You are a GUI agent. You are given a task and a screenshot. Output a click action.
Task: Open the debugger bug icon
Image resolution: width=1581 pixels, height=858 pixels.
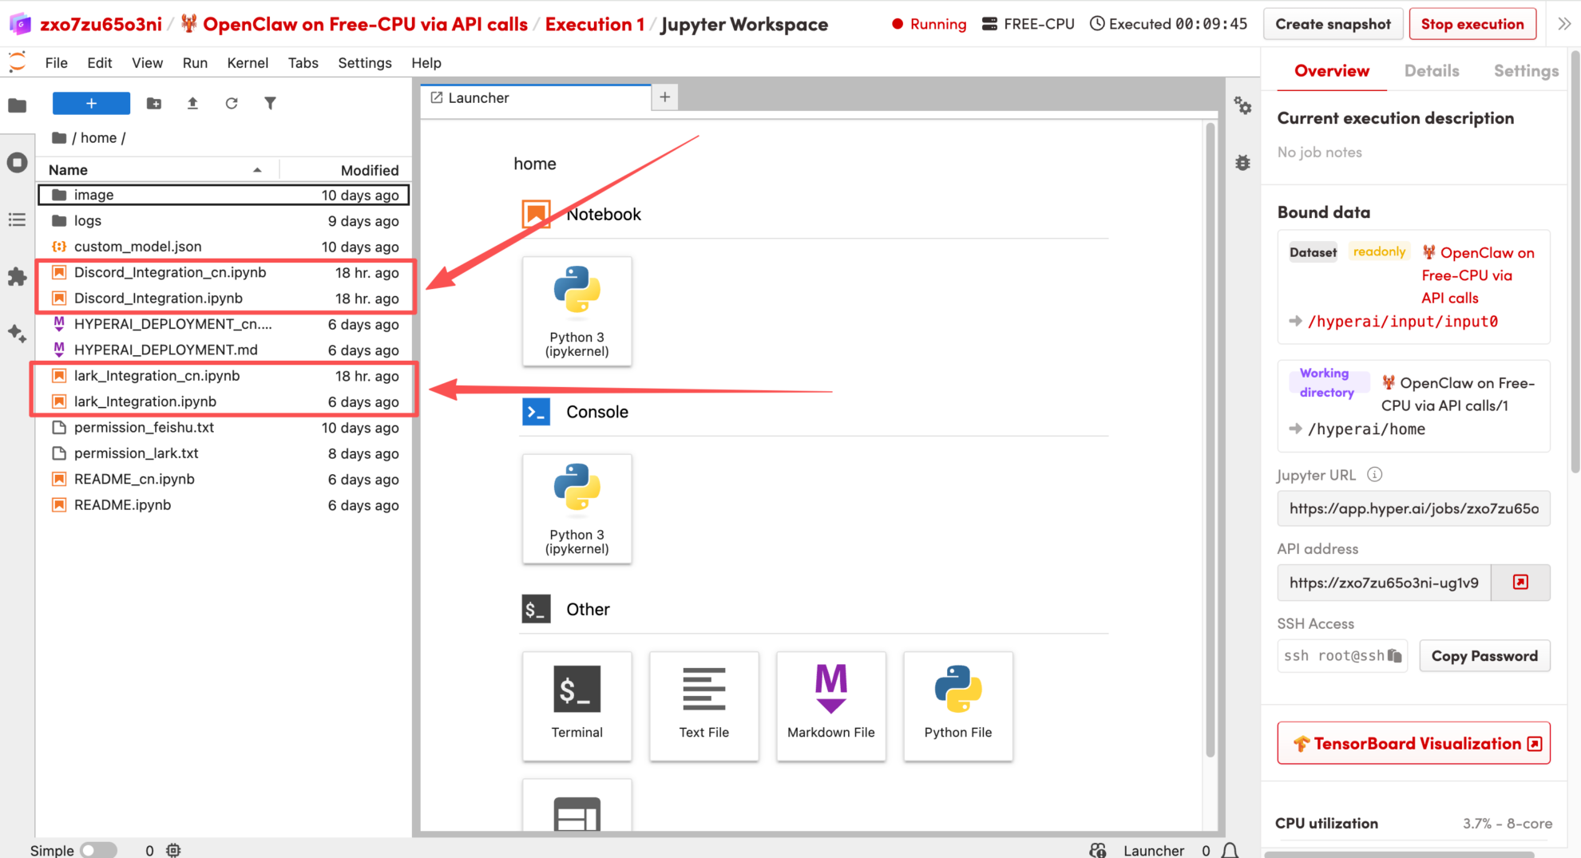[1242, 163]
